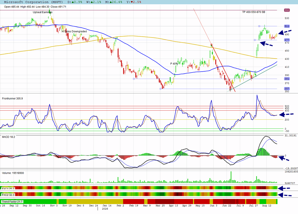
Task: Click the MACD upper scale value 31.30191
Action: coord(290,136)
